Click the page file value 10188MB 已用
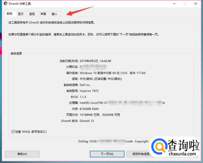203x163 pixels. (x=100, y=115)
